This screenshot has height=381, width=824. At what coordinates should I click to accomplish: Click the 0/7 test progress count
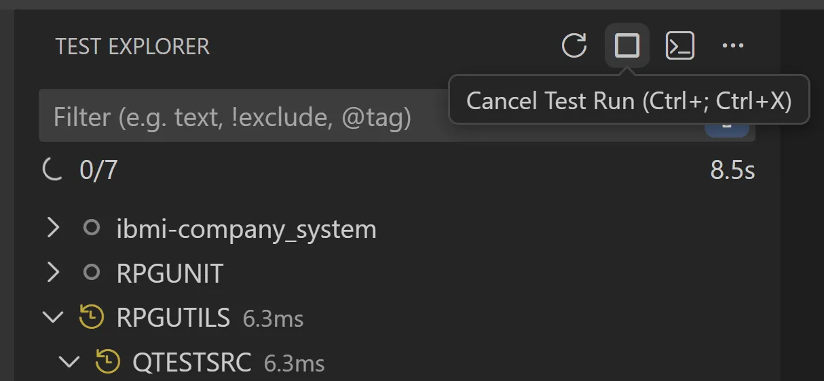click(98, 170)
